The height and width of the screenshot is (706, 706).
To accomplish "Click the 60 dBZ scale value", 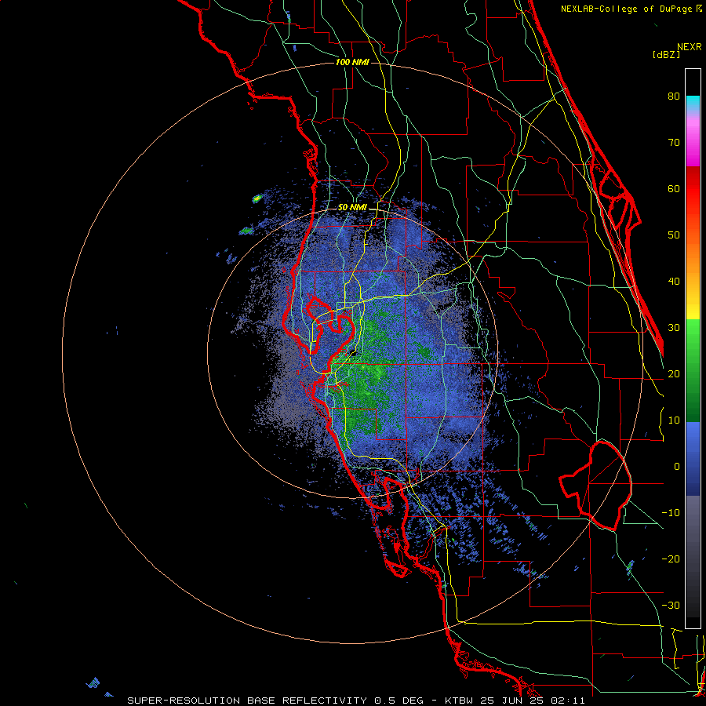I will (x=674, y=189).
